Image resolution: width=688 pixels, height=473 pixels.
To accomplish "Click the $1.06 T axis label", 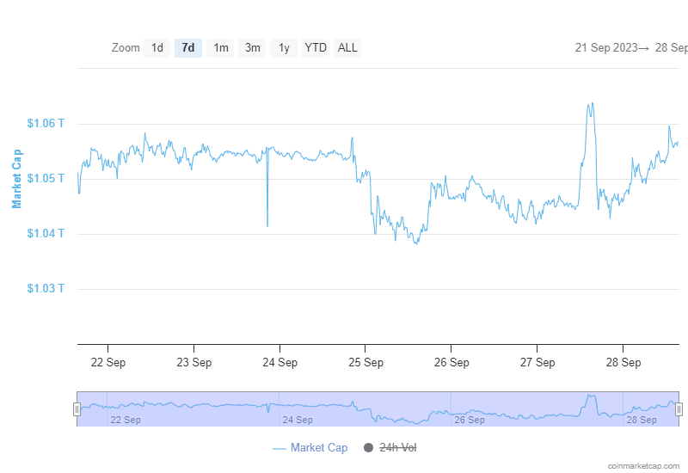I will tap(46, 124).
